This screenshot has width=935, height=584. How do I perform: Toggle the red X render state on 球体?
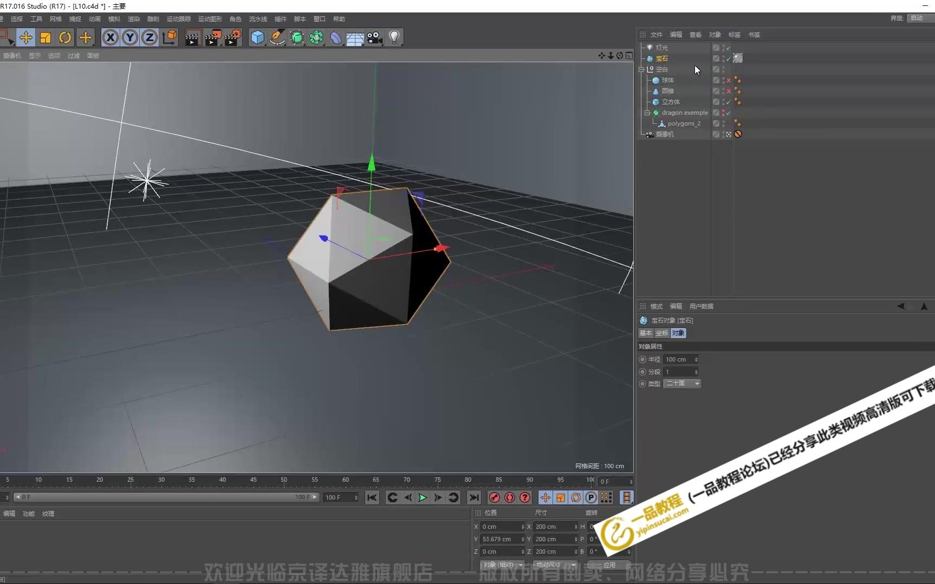pos(728,80)
